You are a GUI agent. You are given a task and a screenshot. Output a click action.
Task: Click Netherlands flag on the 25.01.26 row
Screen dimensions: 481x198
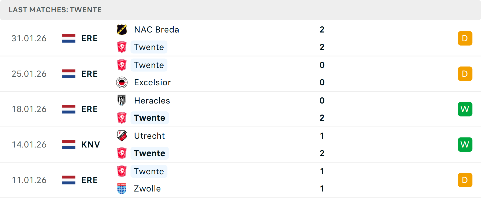69,74
